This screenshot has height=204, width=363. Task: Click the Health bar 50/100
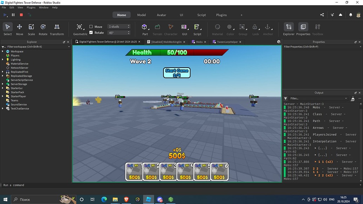tap(177, 53)
